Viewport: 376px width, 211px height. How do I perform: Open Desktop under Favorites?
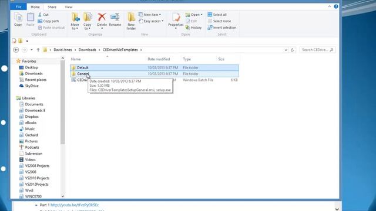click(x=31, y=67)
